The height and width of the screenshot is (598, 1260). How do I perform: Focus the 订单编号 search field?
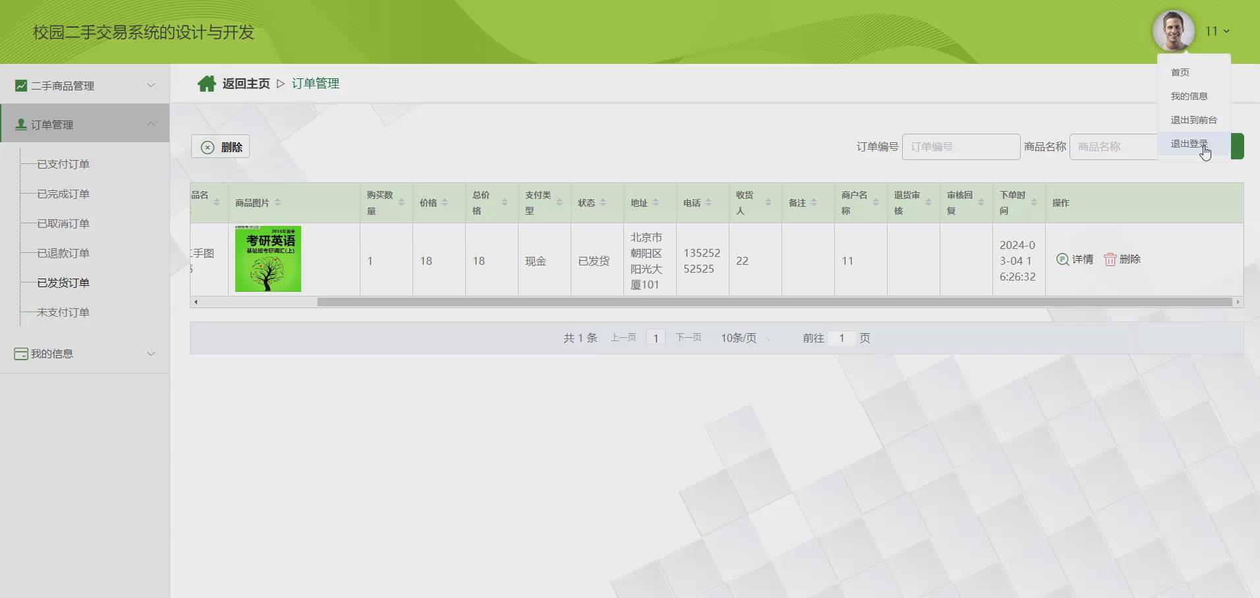pos(961,147)
